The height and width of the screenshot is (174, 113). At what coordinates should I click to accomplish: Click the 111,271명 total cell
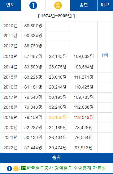pos(84,77)
